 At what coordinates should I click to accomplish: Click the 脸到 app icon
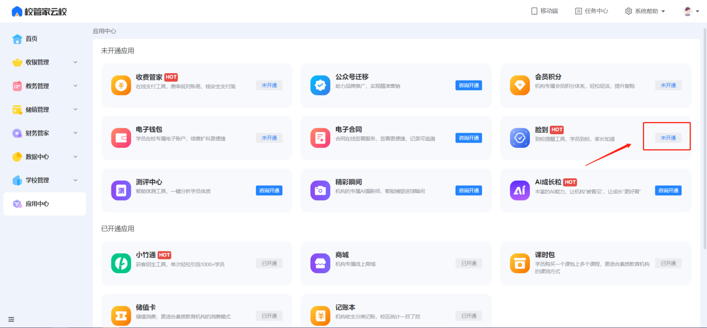[520, 138]
